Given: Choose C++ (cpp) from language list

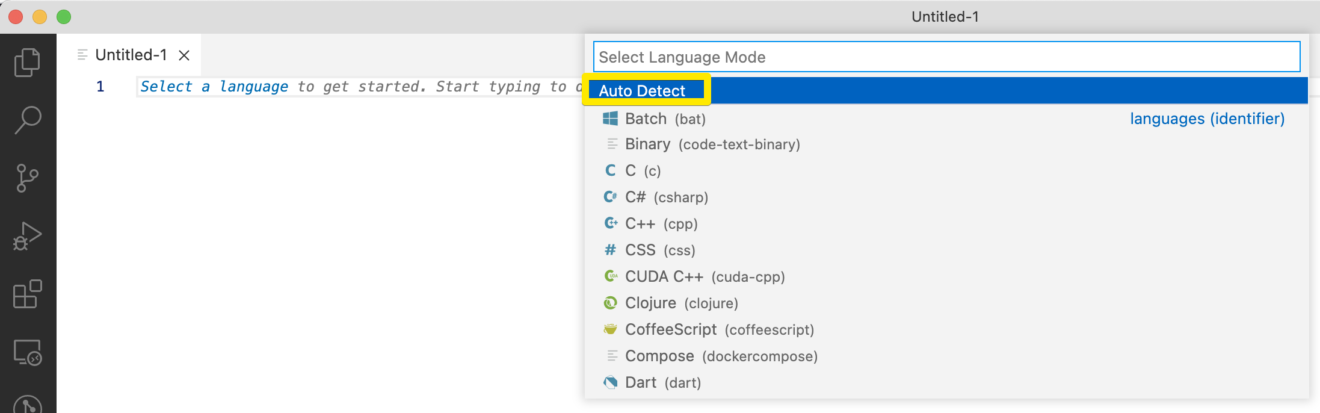Looking at the screenshot, I should click(x=661, y=224).
